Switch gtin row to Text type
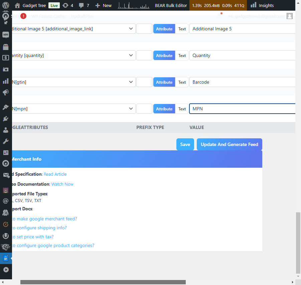301x285 pixels. coord(182,82)
